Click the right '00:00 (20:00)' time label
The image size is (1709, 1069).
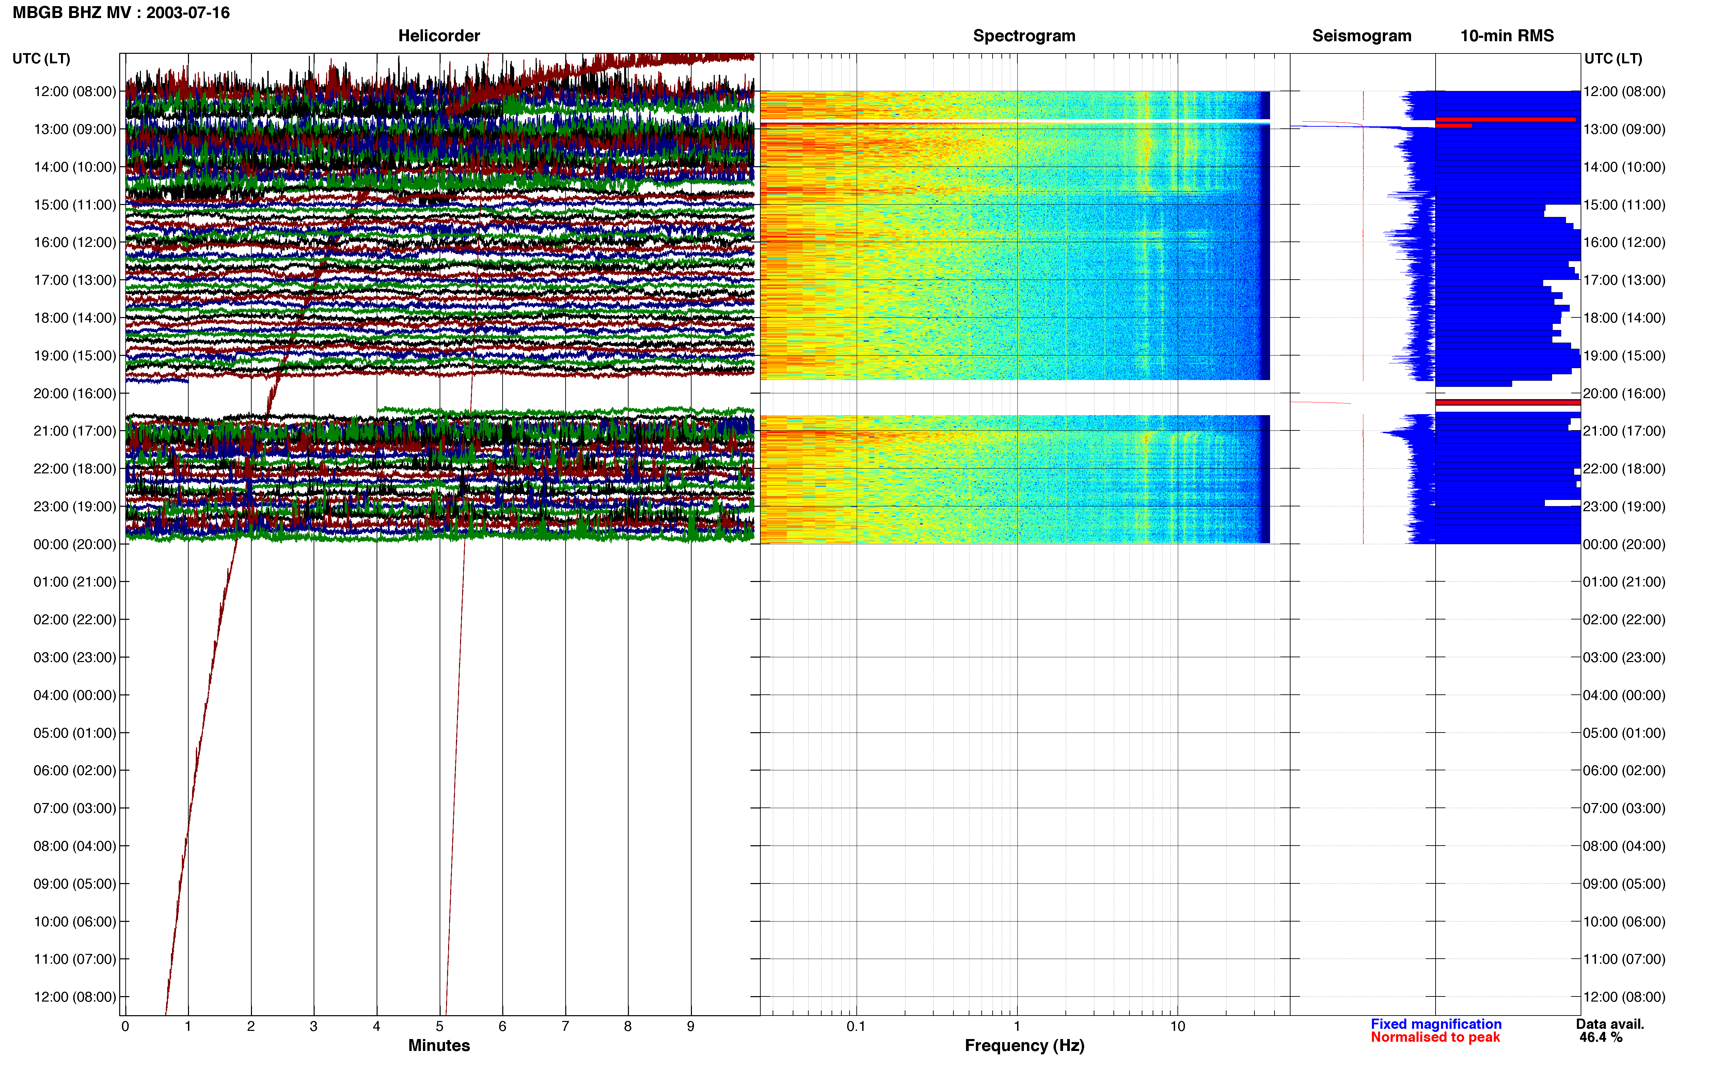pyautogui.click(x=1624, y=545)
